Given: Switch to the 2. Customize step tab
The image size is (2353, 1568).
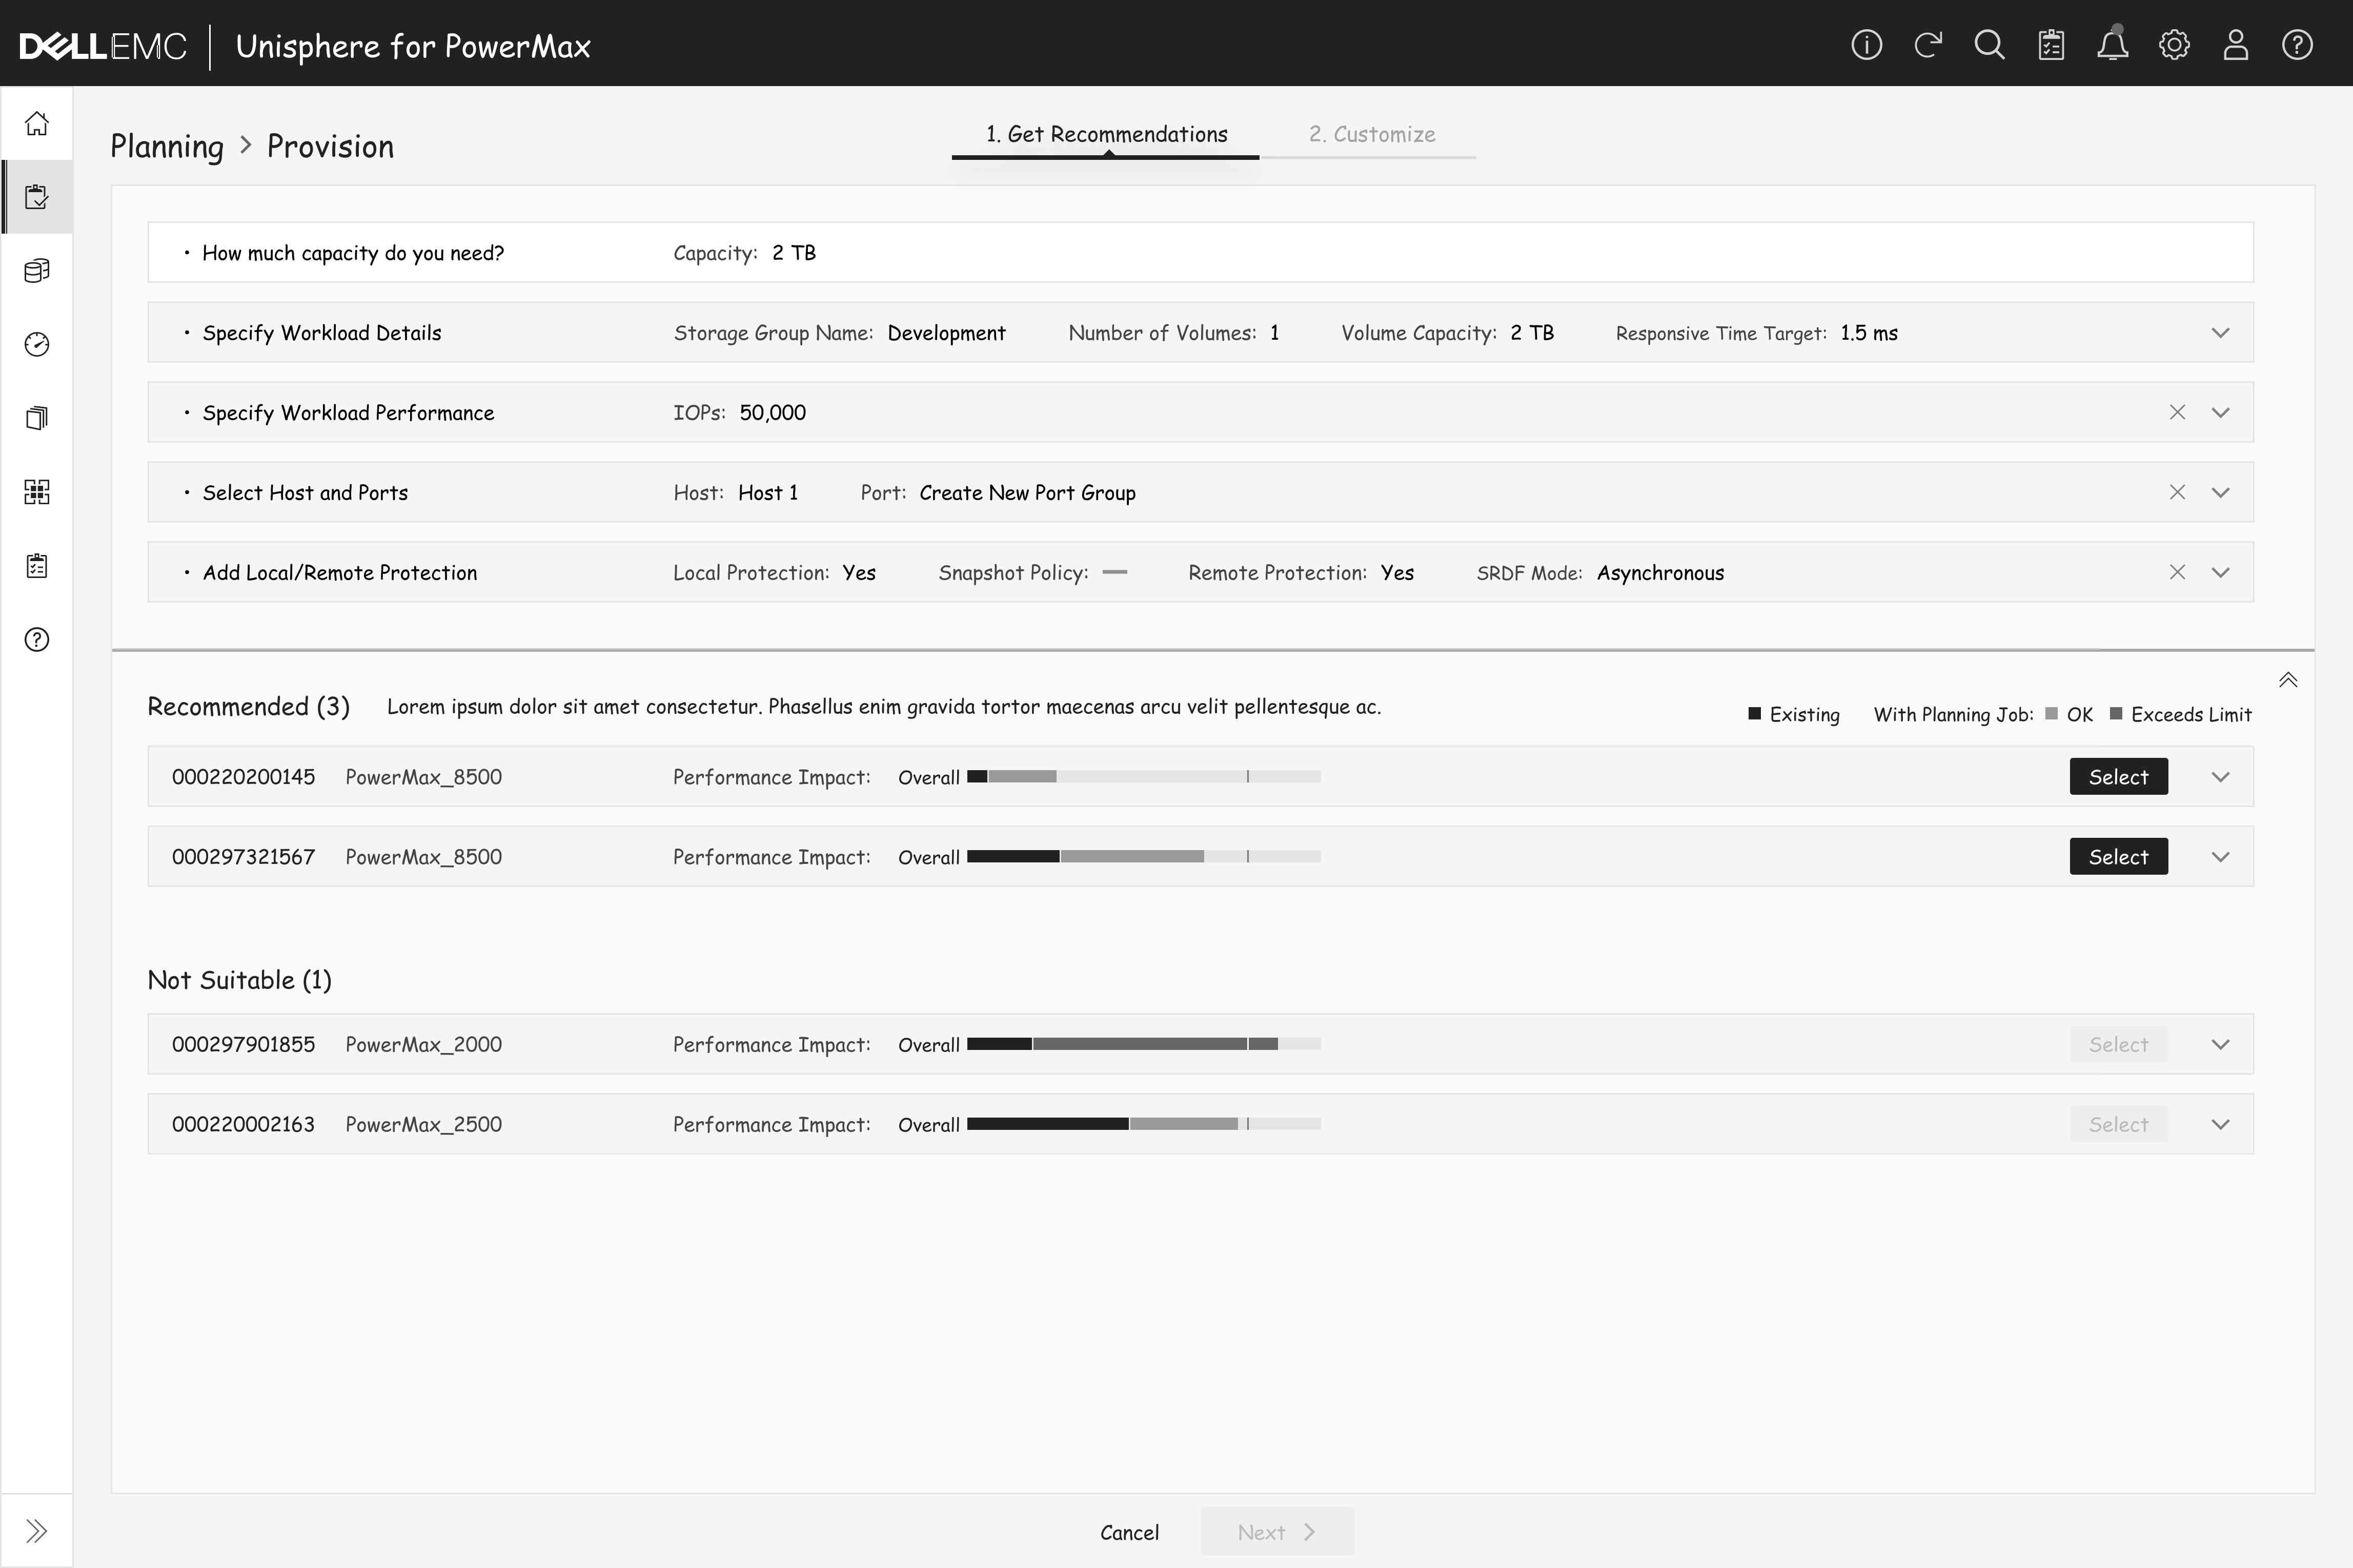Looking at the screenshot, I should point(1372,134).
